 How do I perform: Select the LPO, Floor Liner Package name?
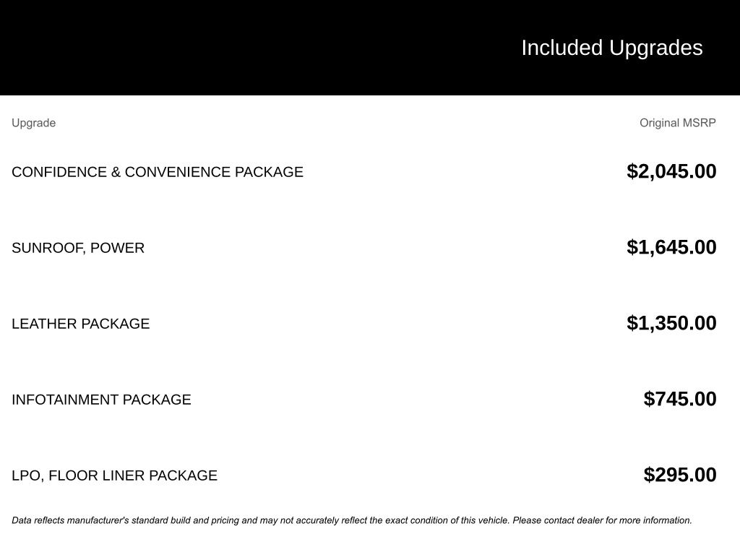click(x=114, y=476)
